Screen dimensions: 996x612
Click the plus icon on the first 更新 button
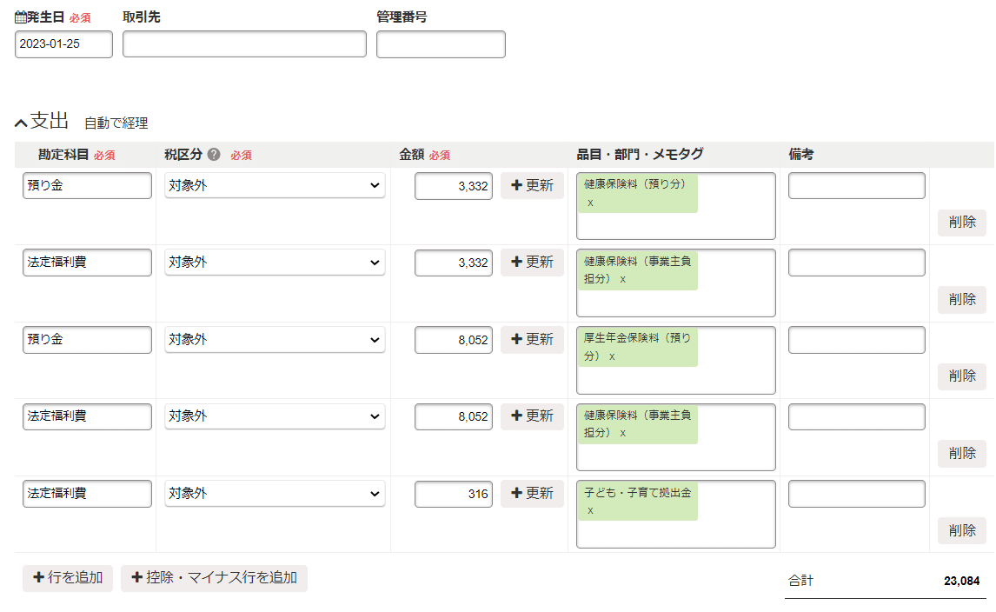(x=515, y=185)
